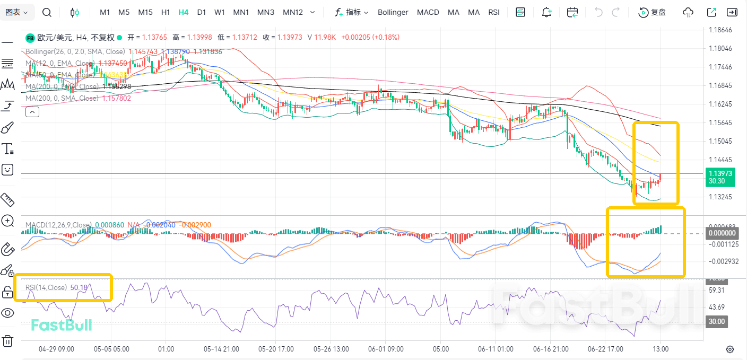Switch timeframe to D1
The image size is (747, 360).
pos(201,12)
